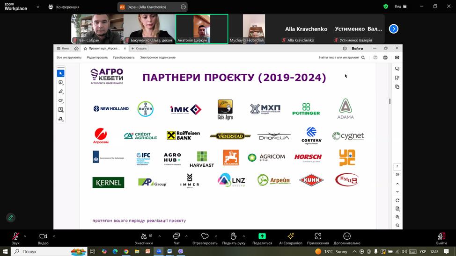
Task: Select the Устименко Валерія participant tile
Action: point(358,29)
